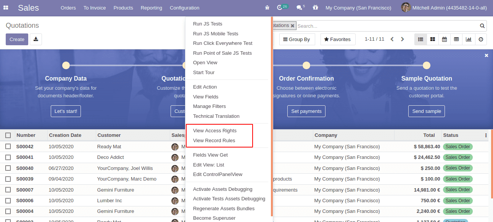Switch to graph chart view
Viewport: 493px width, 222px height.
(468, 39)
